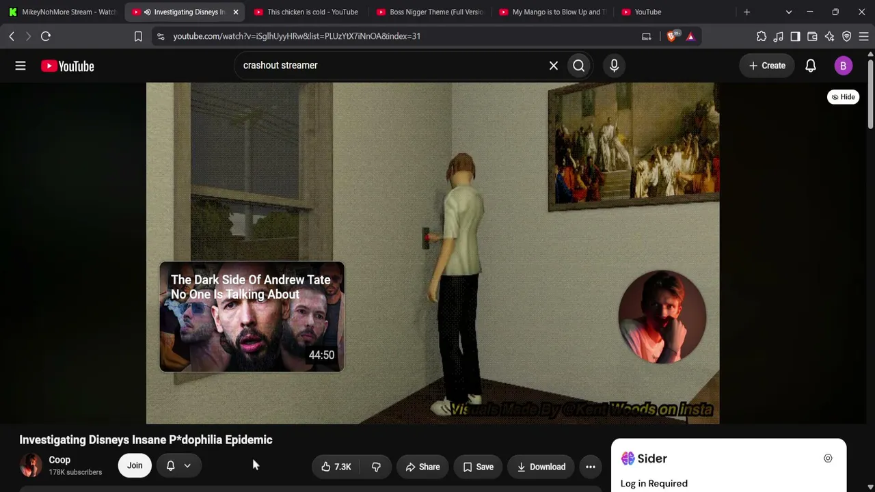Click the browser address bar URL

click(297, 36)
